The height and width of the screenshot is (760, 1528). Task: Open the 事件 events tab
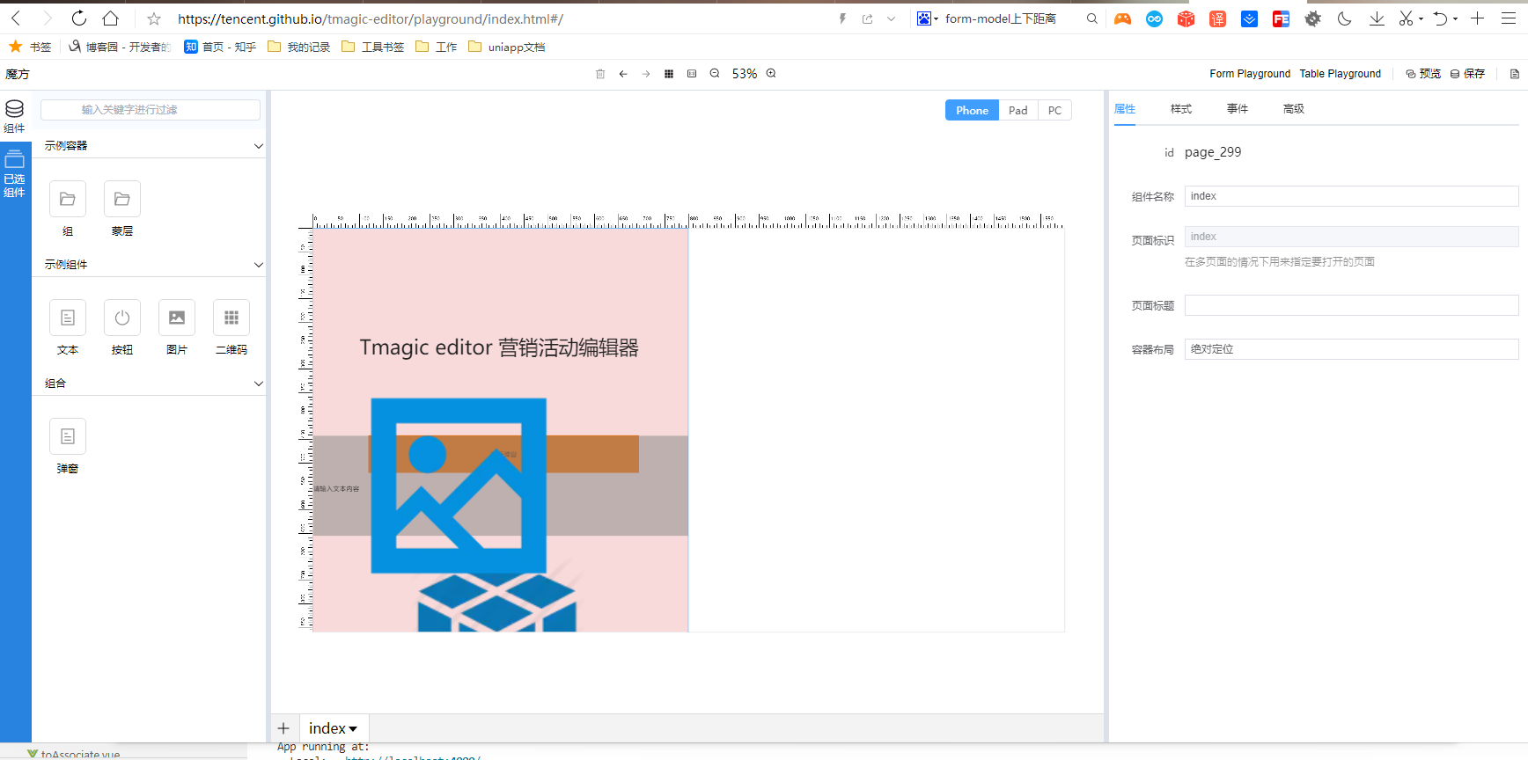tap(1238, 109)
